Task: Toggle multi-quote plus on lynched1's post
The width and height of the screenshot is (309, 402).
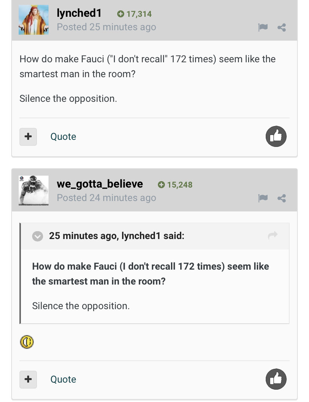Action: pyautogui.click(x=28, y=136)
